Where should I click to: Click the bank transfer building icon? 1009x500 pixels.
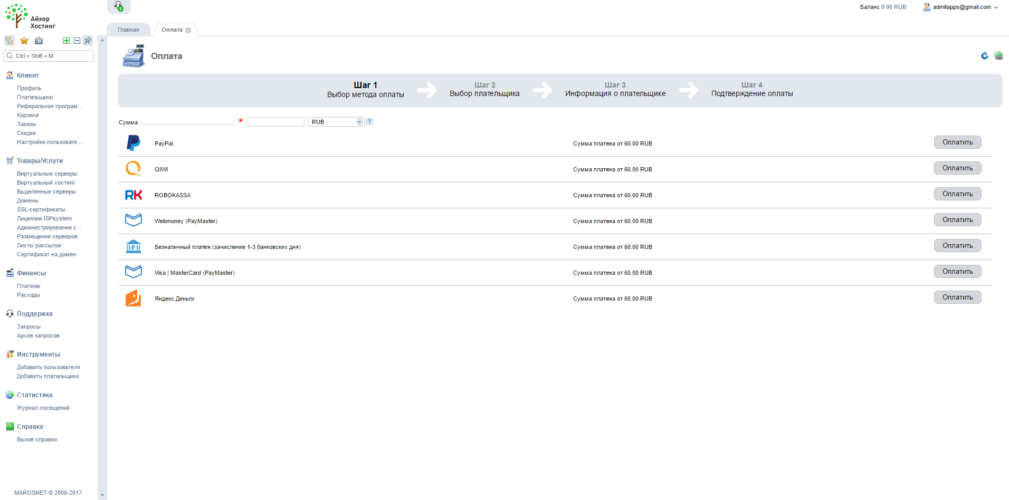134,246
